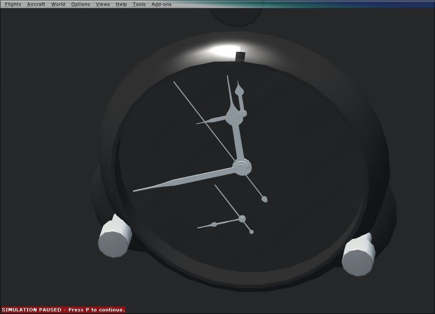Click the round tail of the lower sub-dial hand

[x=251, y=232]
